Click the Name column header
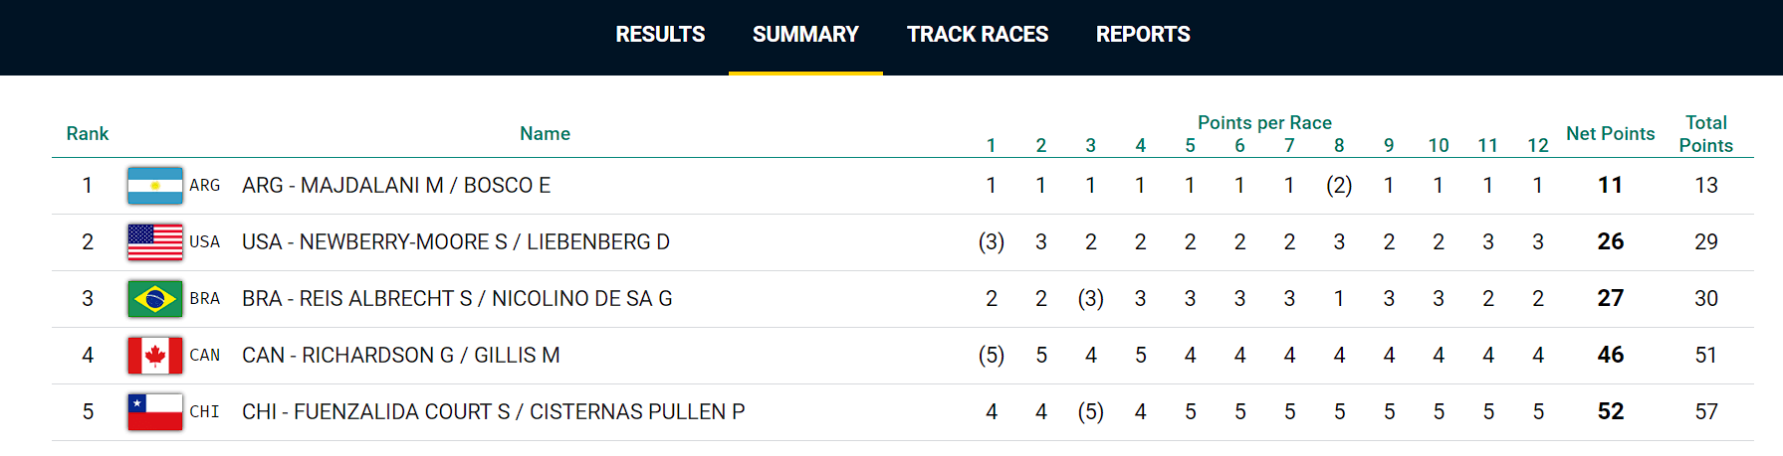The height and width of the screenshot is (456, 1783). tap(545, 134)
